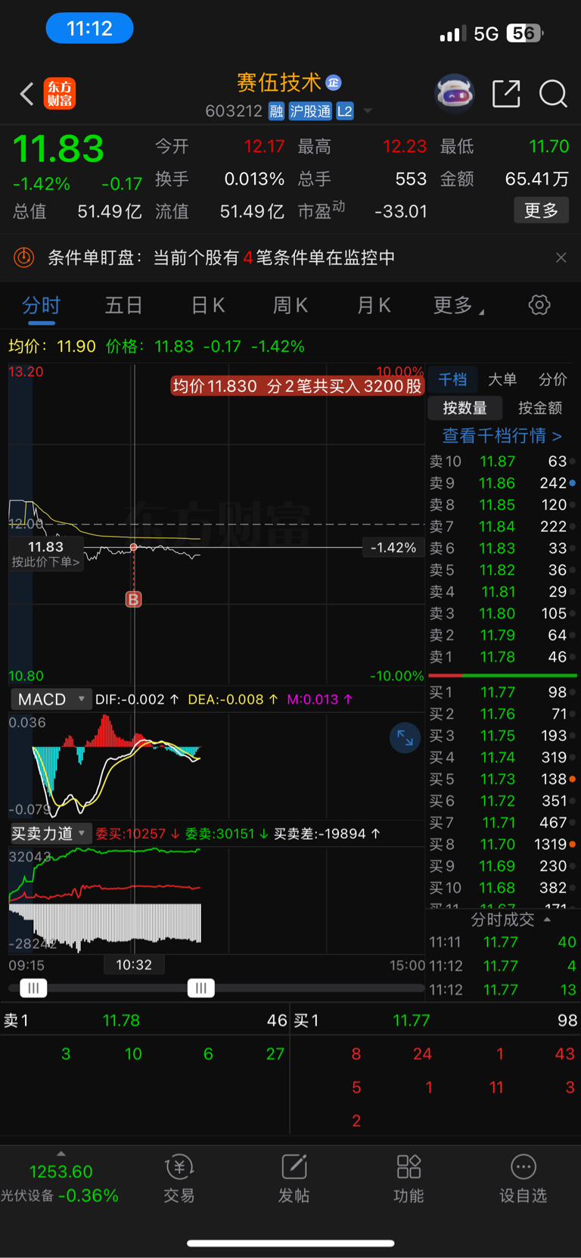Select 卖9 row at 11.86
The height and width of the screenshot is (1258, 581).
coord(502,483)
